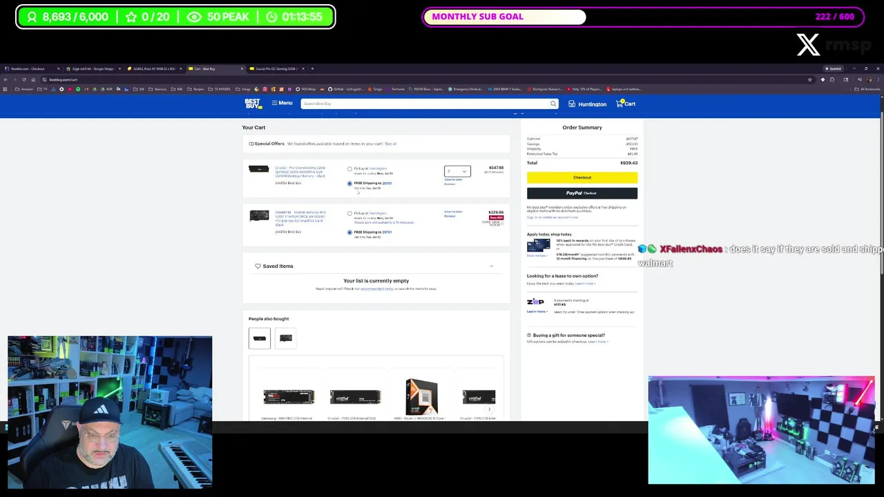
Task: Open the Songs bookmarks folder
Action: coord(243,89)
